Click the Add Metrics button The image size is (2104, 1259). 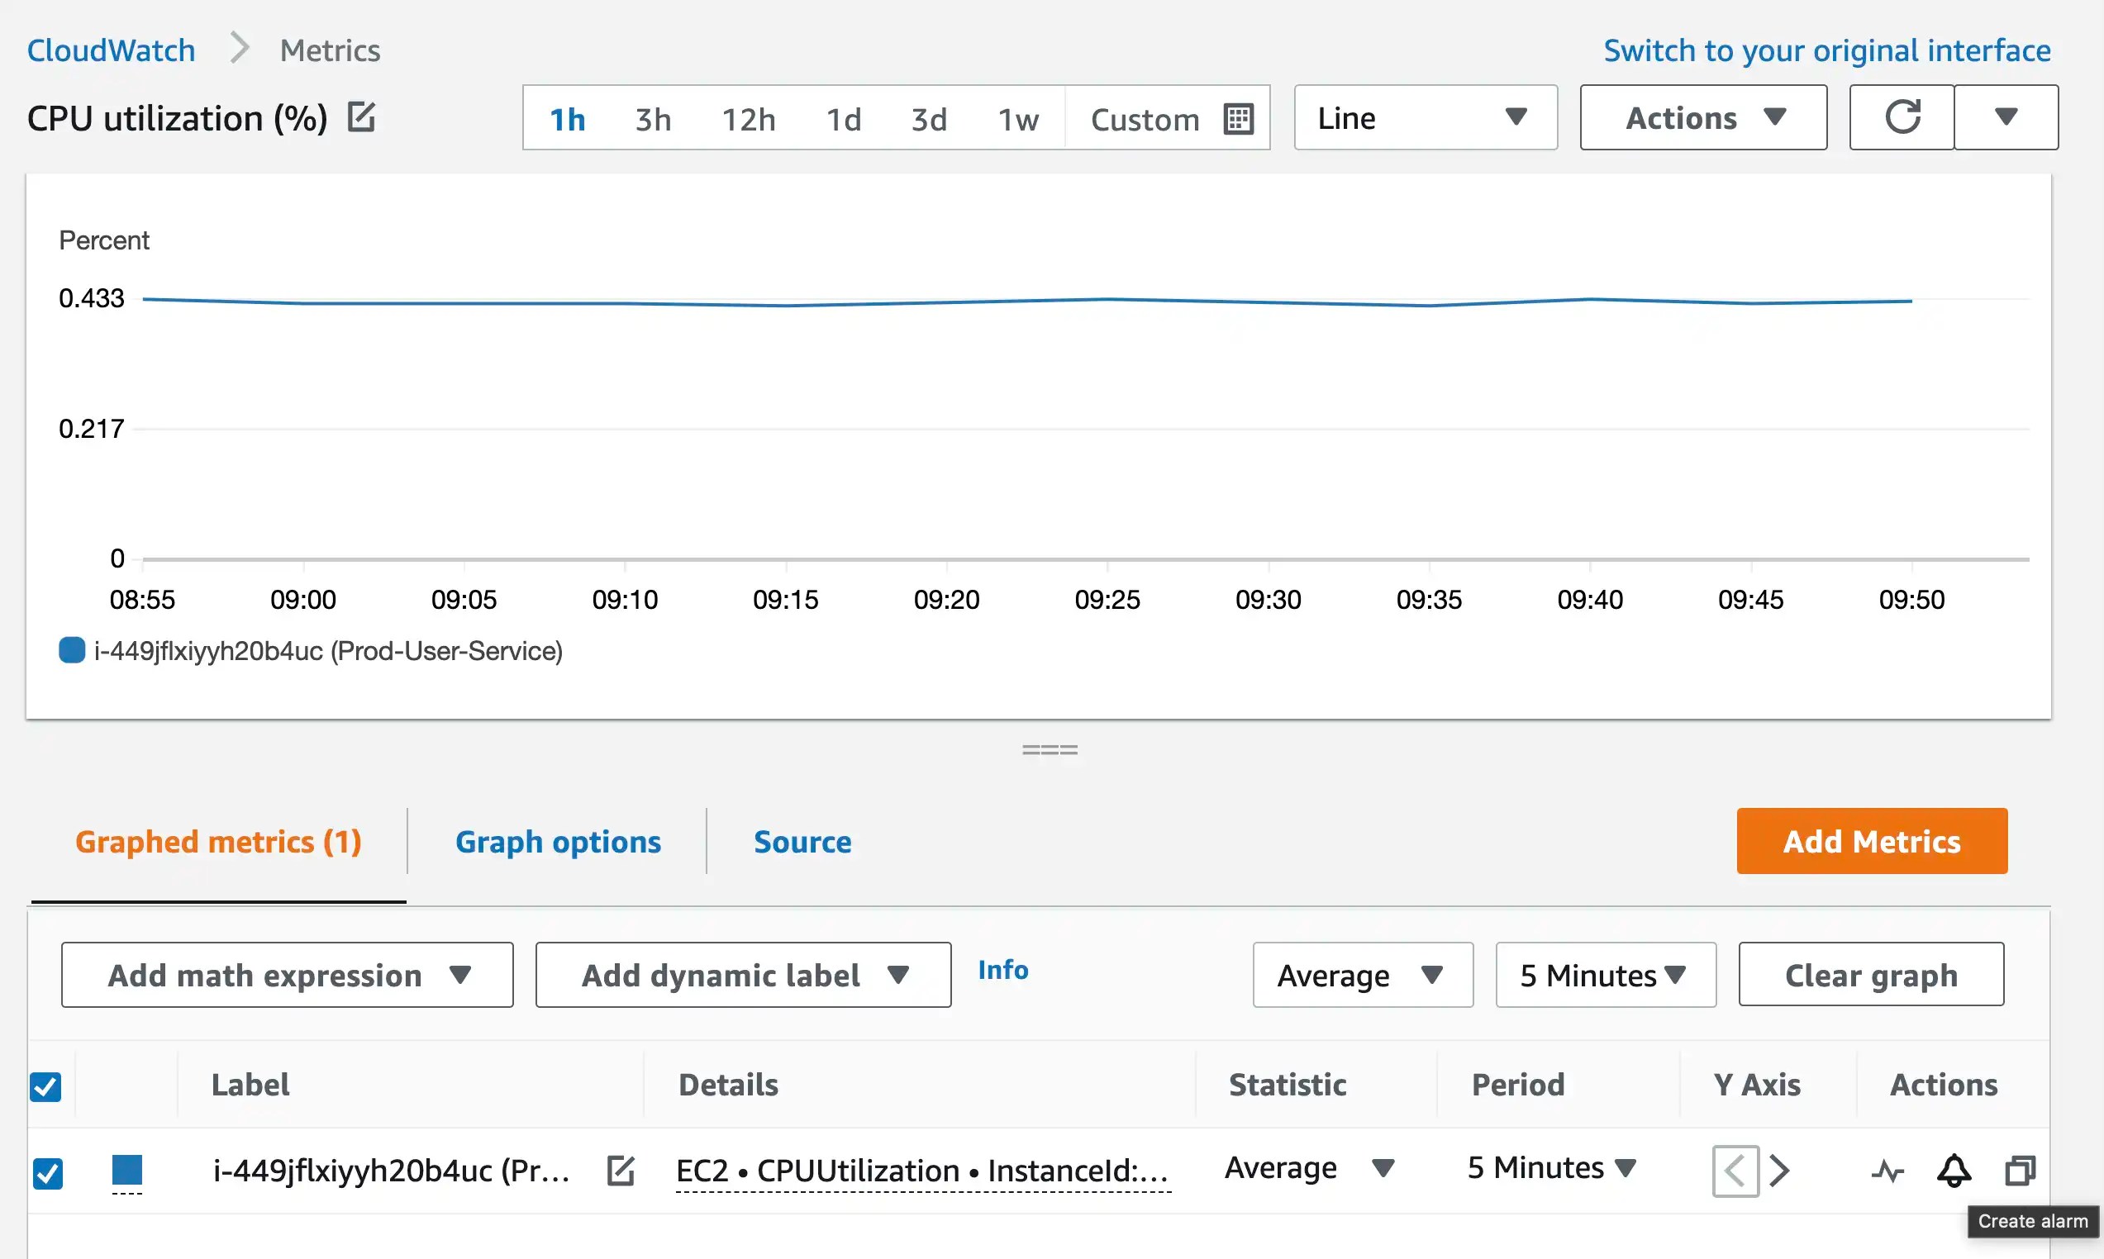coord(1872,841)
